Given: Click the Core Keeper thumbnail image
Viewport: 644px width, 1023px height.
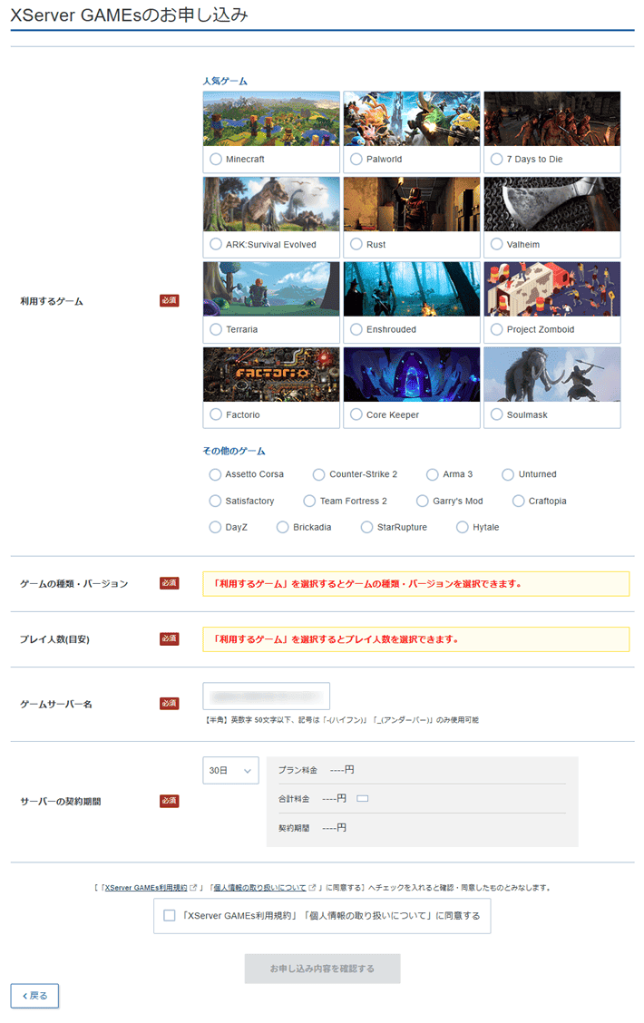Looking at the screenshot, I should tap(412, 375).
